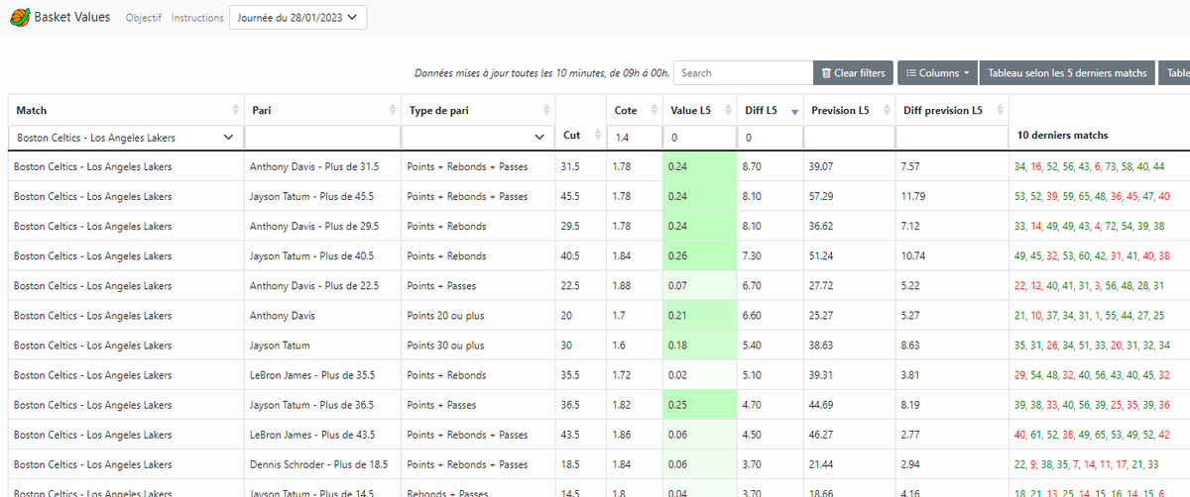
Task: Open the Type de pari filter dropdown
Action: tap(478, 137)
